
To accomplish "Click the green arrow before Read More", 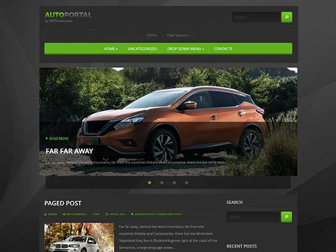I will pyautogui.click(x=47, y=139).
